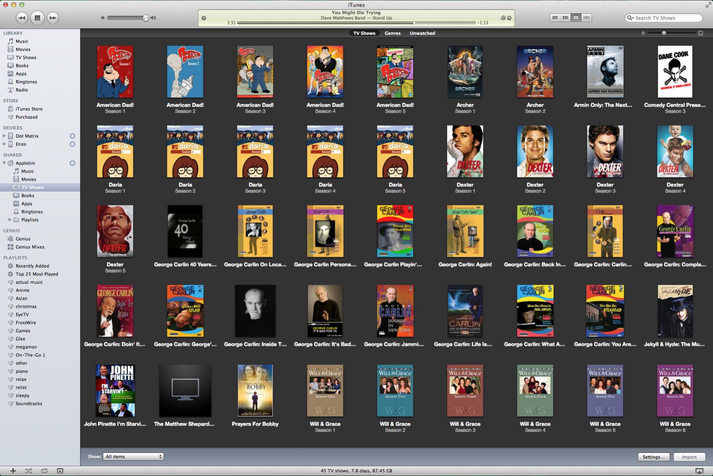Click the Settings... button
713x476 pixels.
[x=653, y=457]
